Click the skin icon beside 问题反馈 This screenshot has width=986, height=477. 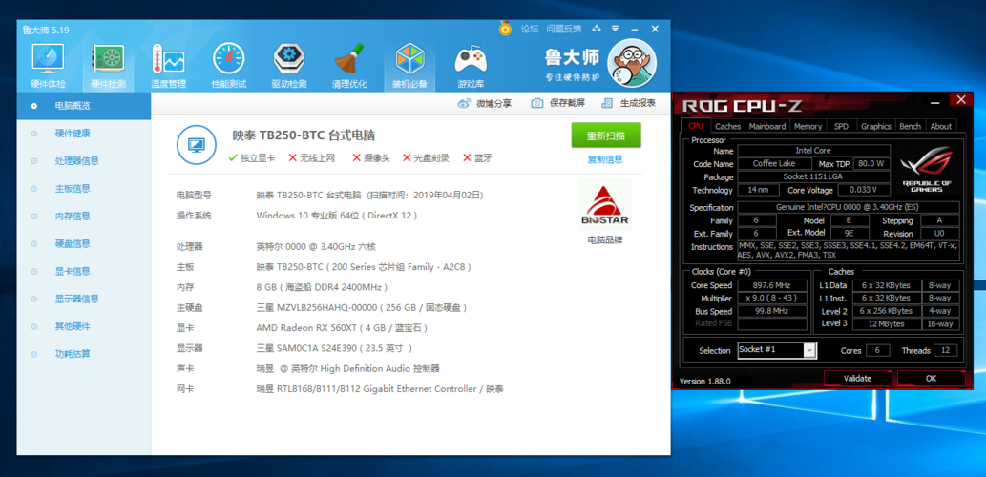coord(597,29)
